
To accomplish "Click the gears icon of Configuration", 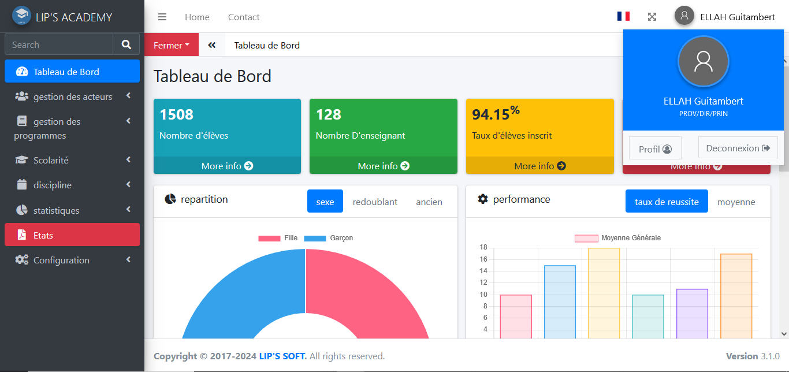I will coord(22,260).
